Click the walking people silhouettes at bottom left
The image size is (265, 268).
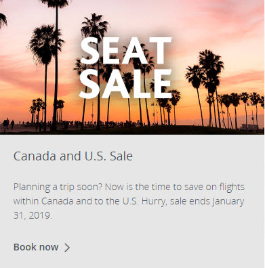point(8,125)
